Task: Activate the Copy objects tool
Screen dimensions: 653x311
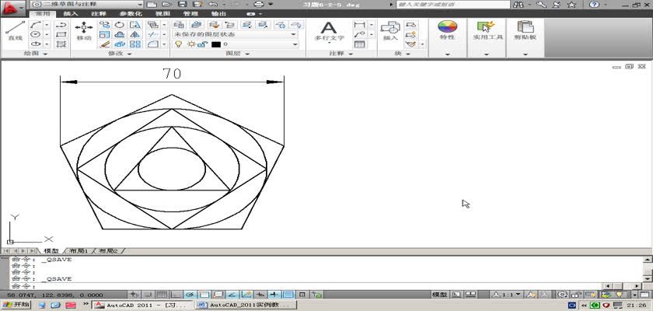Action: (104, 25)
